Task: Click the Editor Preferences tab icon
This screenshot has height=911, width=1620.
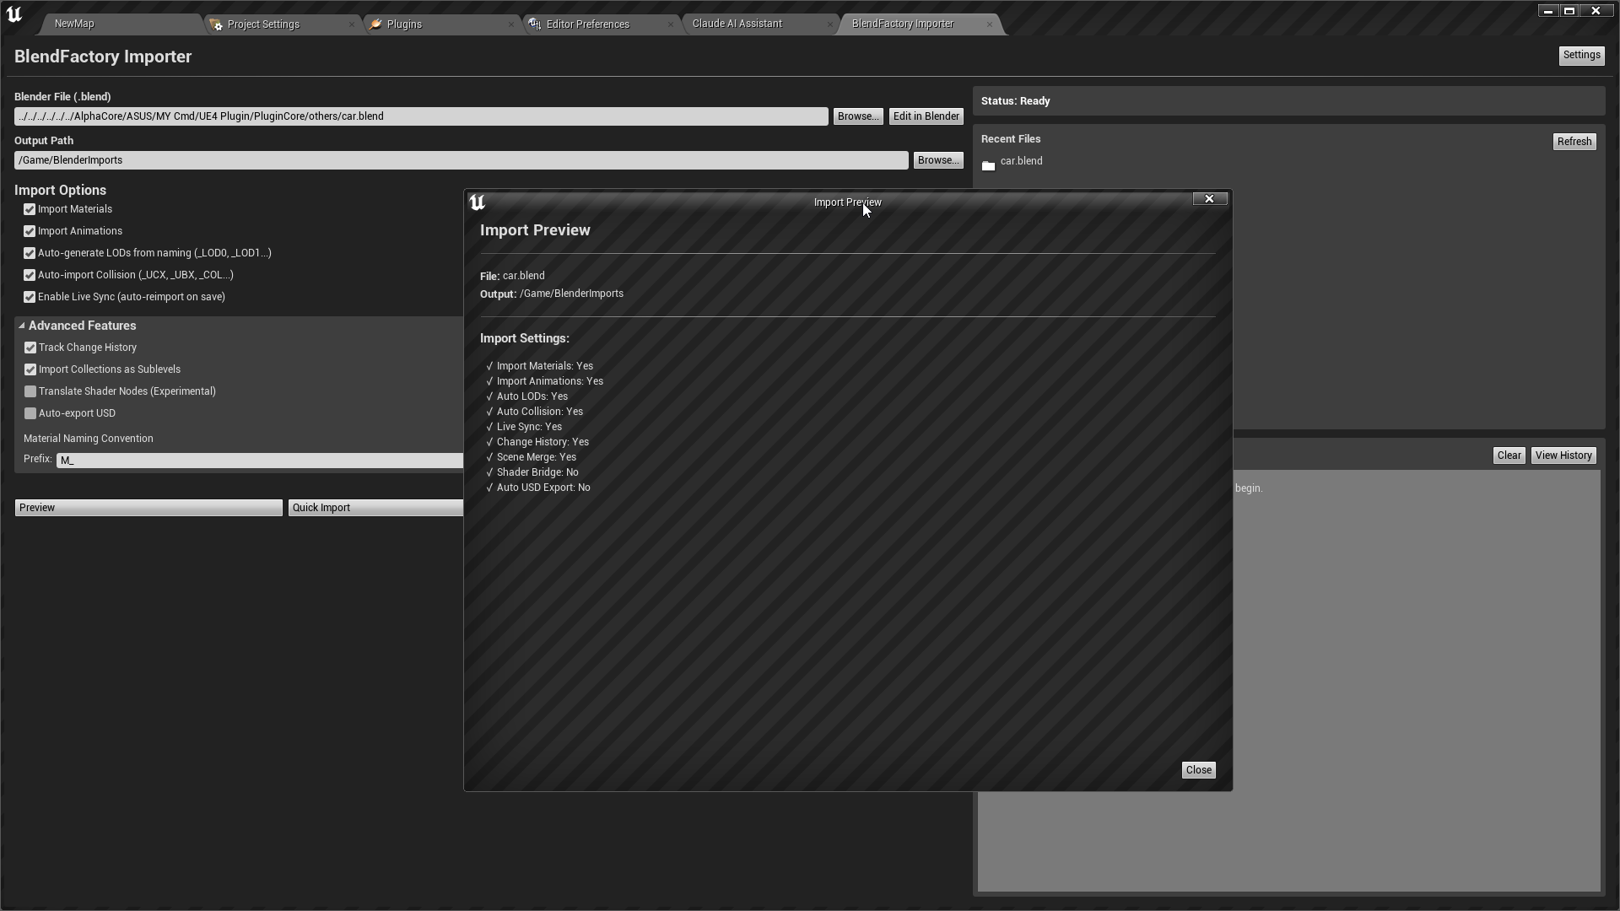Action: pyautogui.click(x=535, y=24)
